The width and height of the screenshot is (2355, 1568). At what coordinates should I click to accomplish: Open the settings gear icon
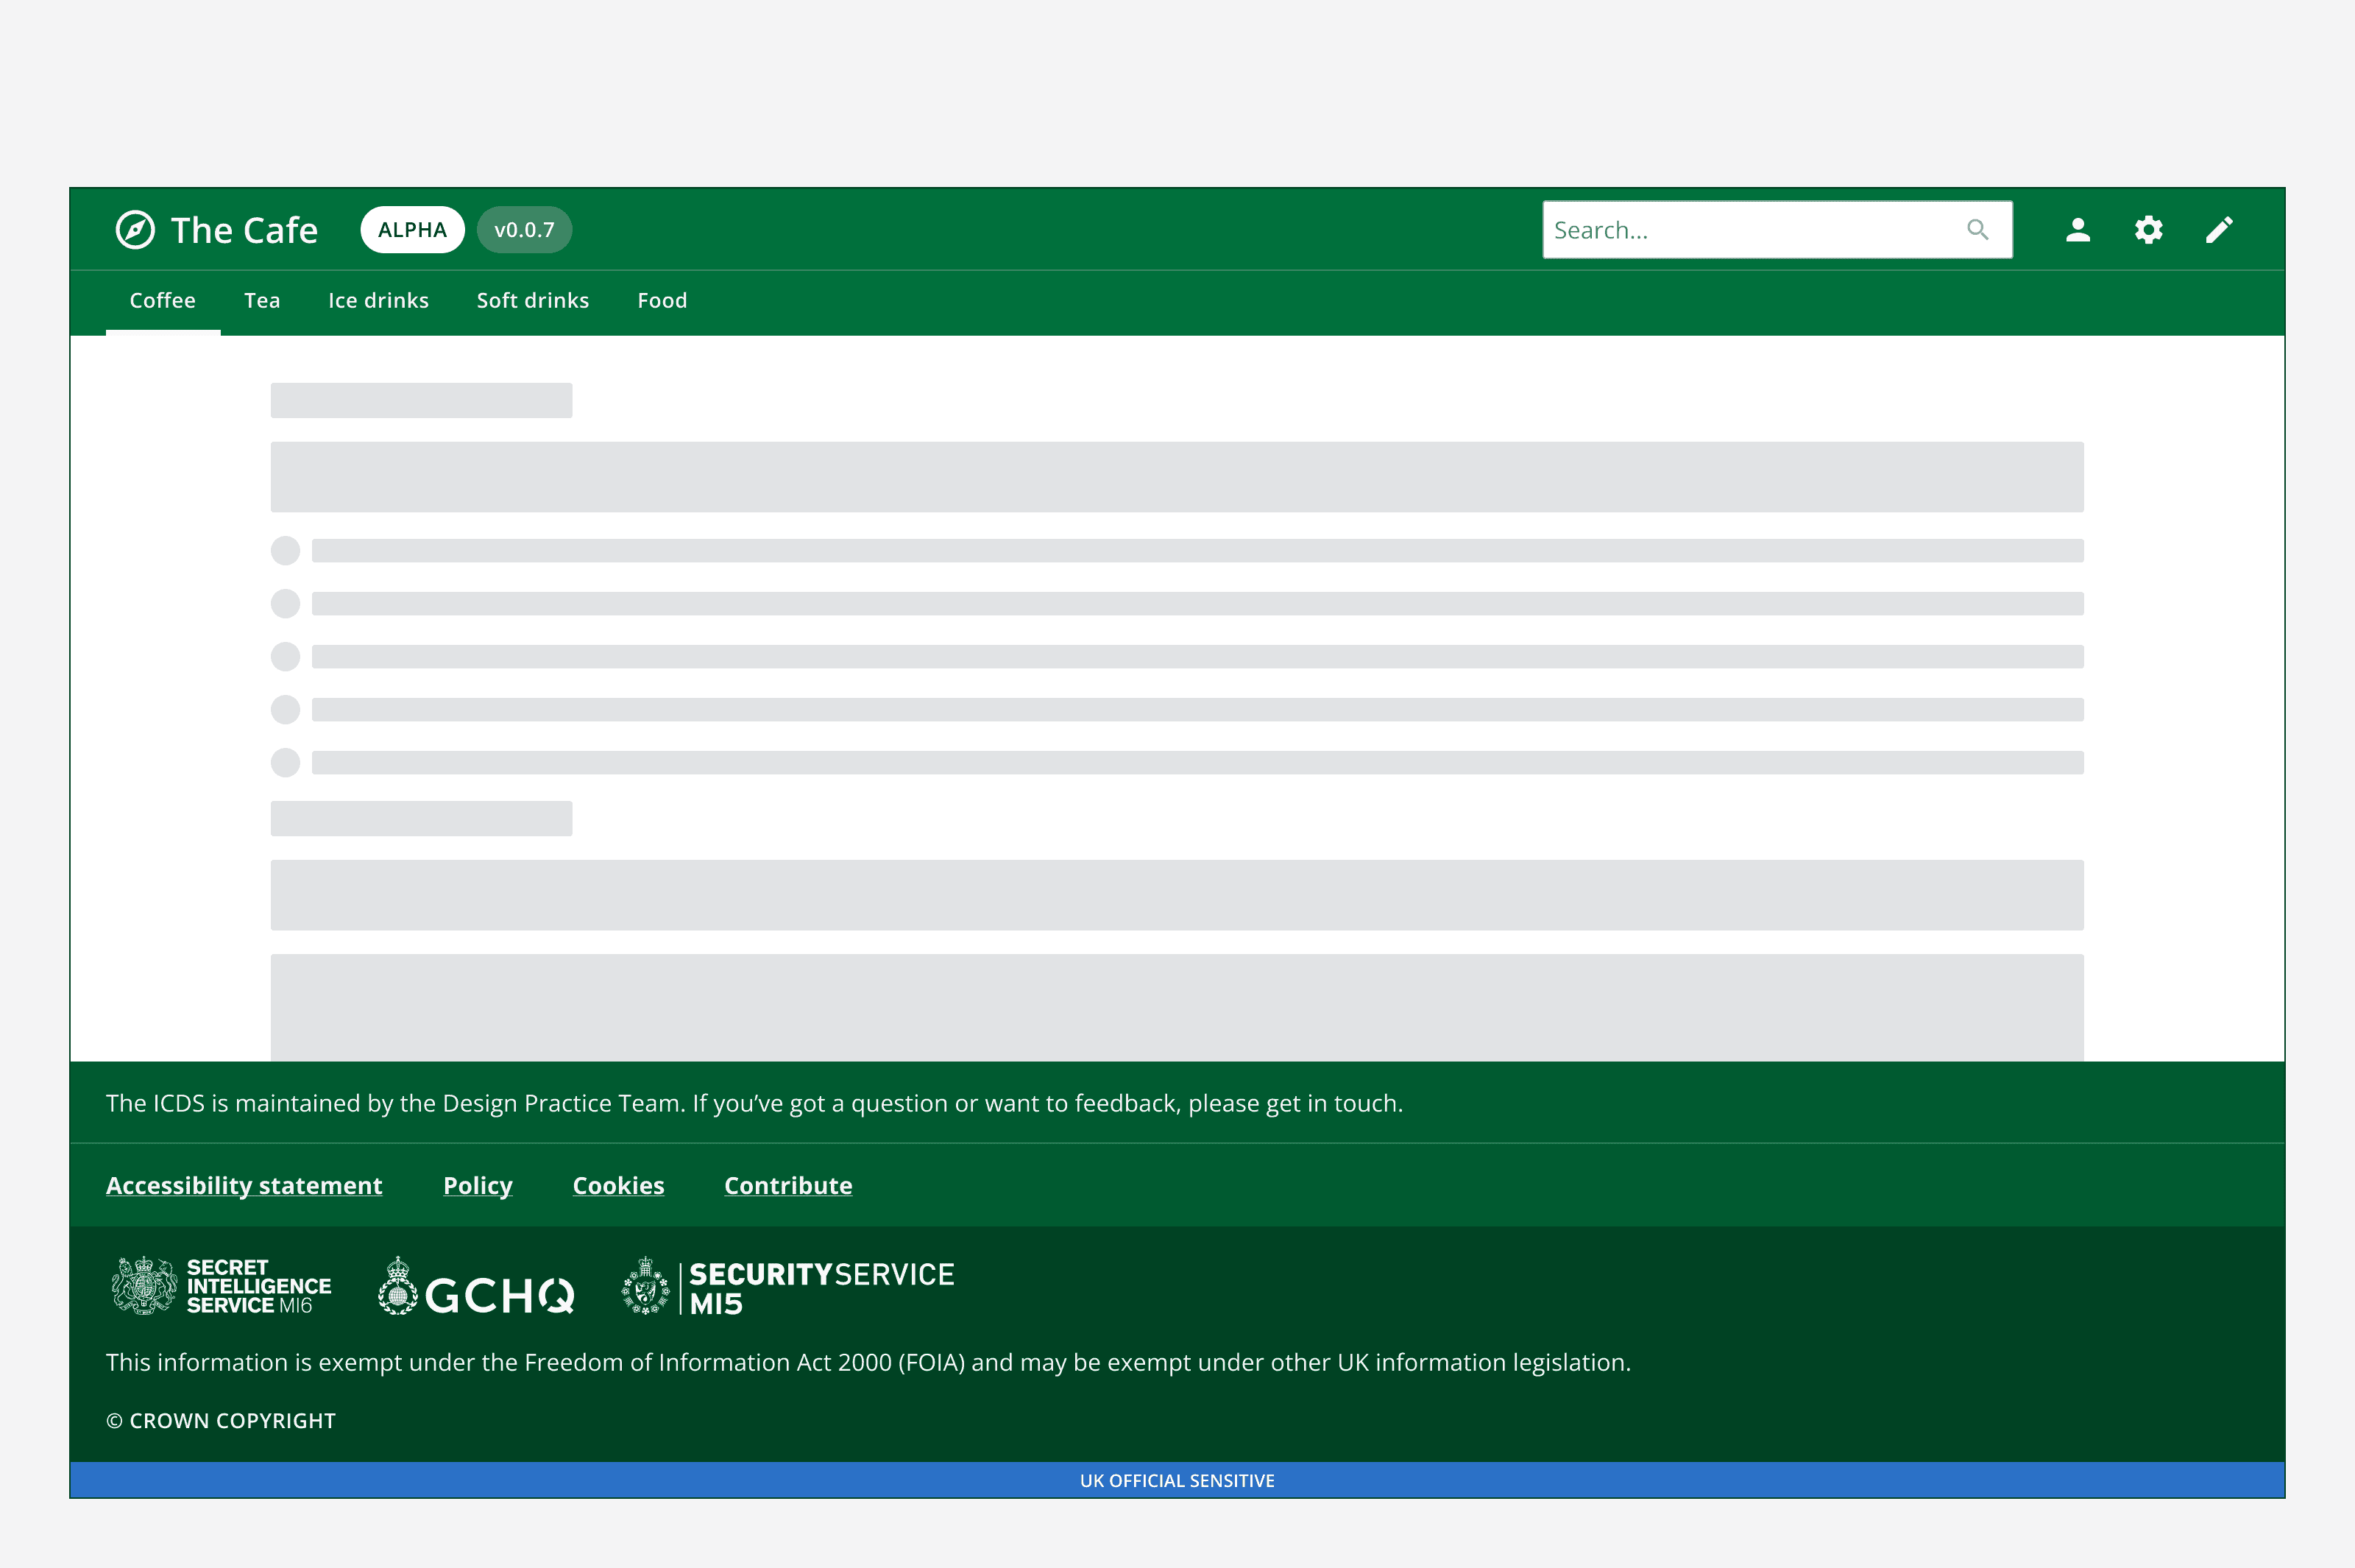2148,229
